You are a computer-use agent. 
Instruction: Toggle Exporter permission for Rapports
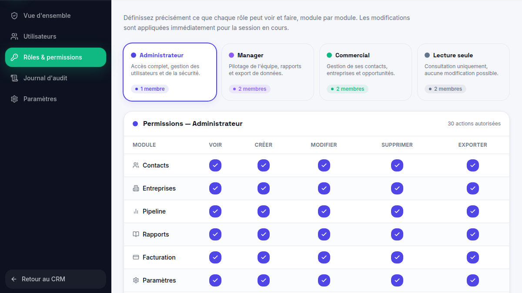coord(473,234)
